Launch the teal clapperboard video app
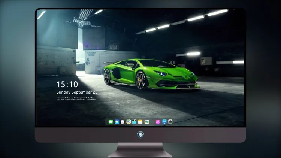The height and width of the screenshot is (158, 281). (134, 122)
